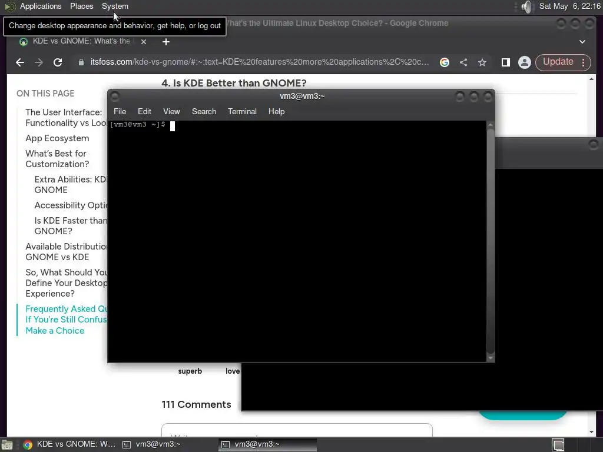The width and height of the screenshot is (603, 452).
Task: Open Frequently Asked Questions sidebar link
Action: [66, 320]
